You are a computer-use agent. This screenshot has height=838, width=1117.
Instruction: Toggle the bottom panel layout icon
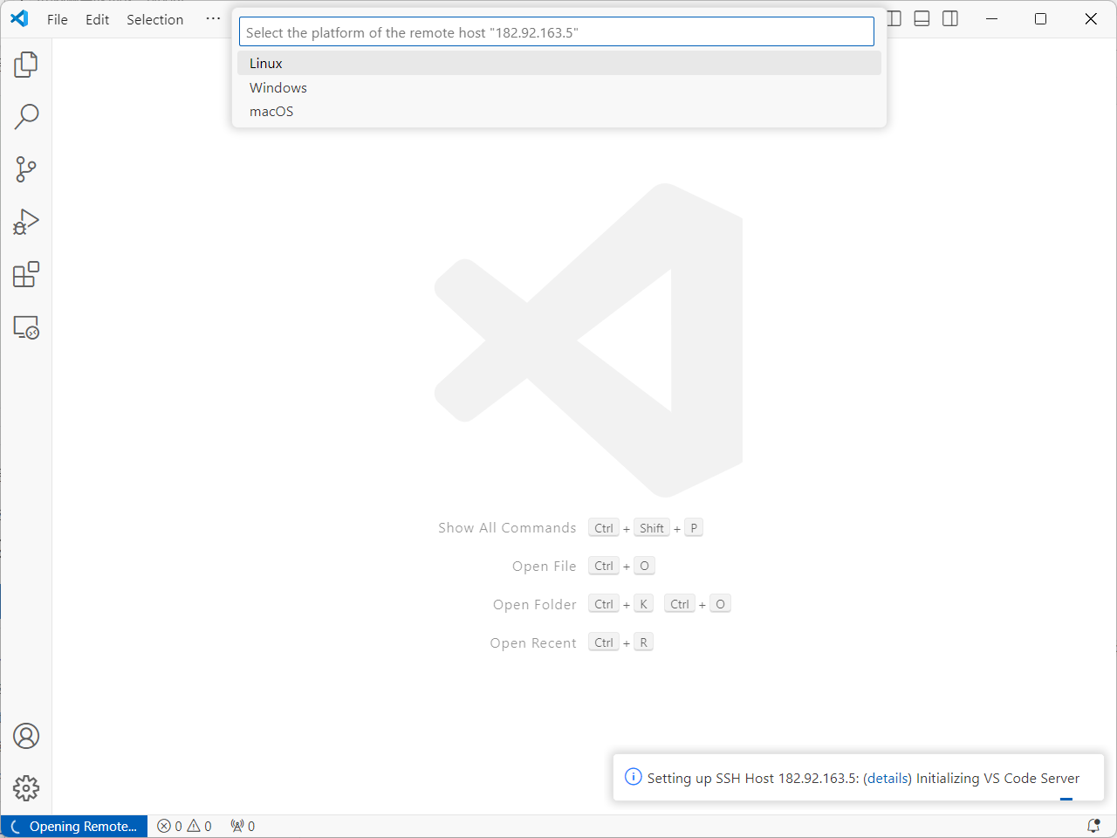pos(922,18)
